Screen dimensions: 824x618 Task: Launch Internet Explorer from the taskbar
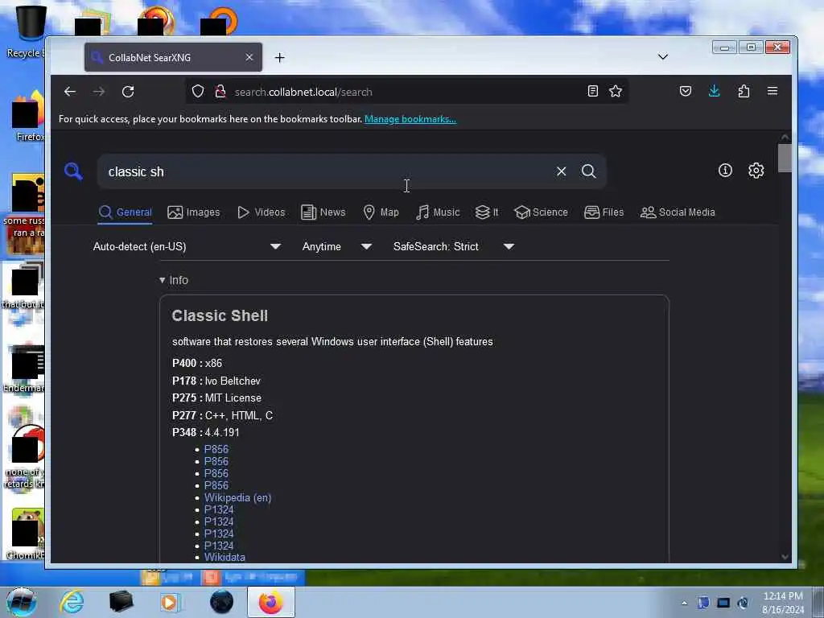point(72,602)
